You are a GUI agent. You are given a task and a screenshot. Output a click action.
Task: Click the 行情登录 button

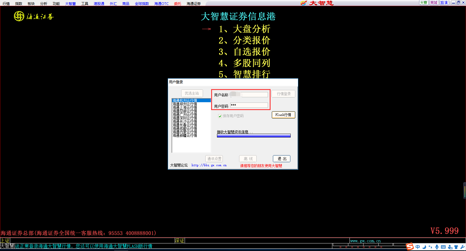tap(283, 94)
